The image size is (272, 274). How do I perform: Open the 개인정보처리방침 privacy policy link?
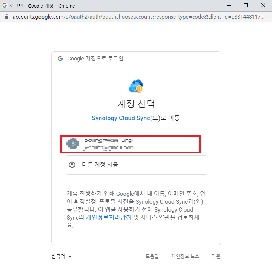point(109,217)
